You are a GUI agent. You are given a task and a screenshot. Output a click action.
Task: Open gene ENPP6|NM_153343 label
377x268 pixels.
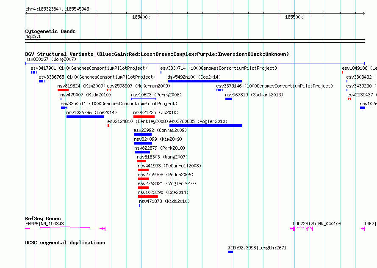coord(44,224)
